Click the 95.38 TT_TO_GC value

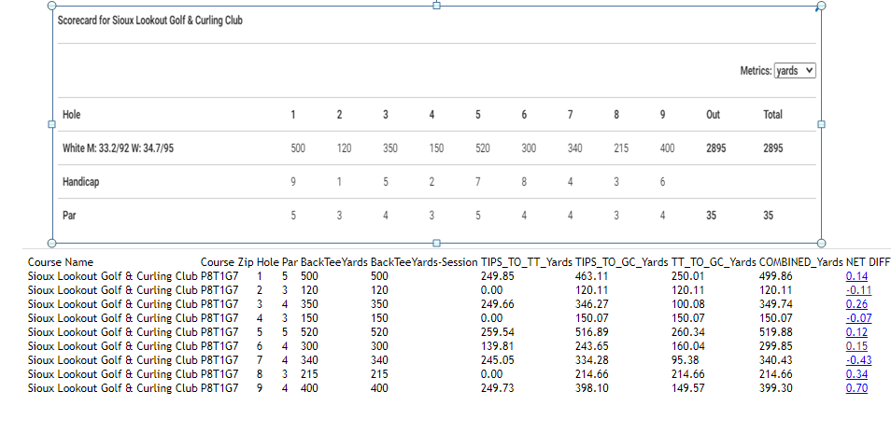(686, 360)
